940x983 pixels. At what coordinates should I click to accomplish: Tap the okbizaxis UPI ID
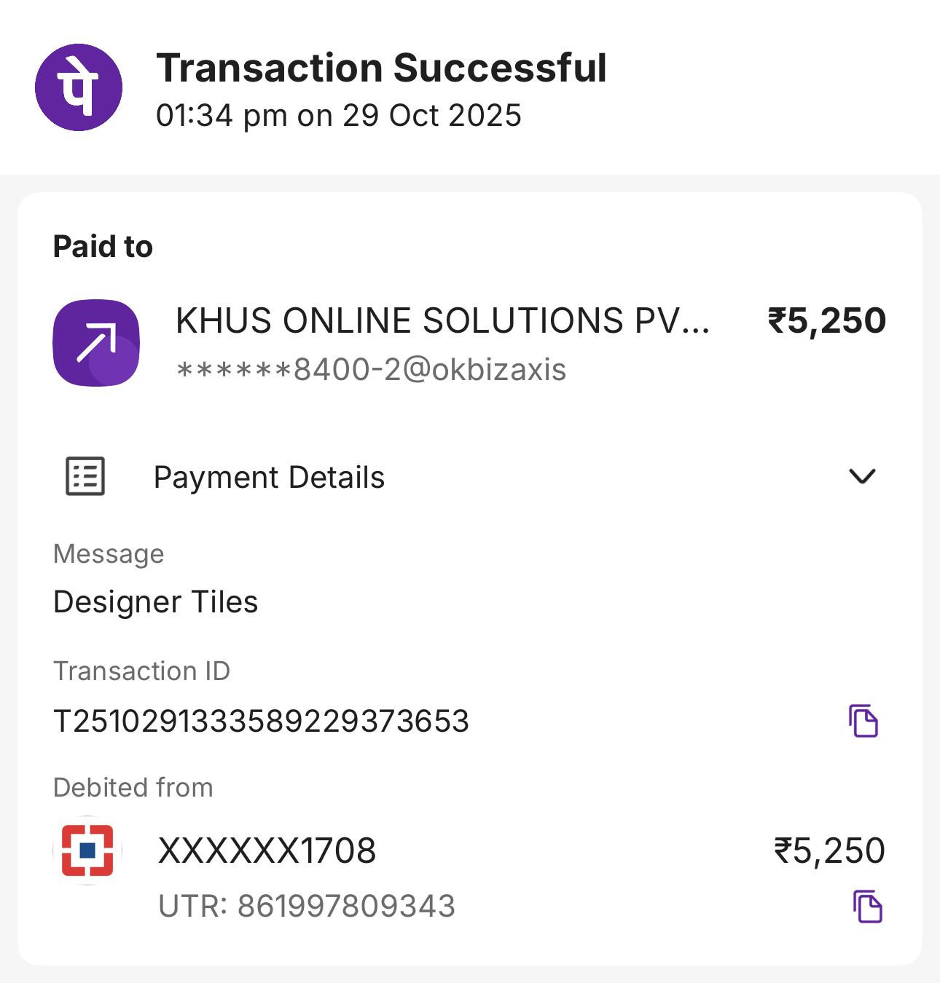coord(372,370)
